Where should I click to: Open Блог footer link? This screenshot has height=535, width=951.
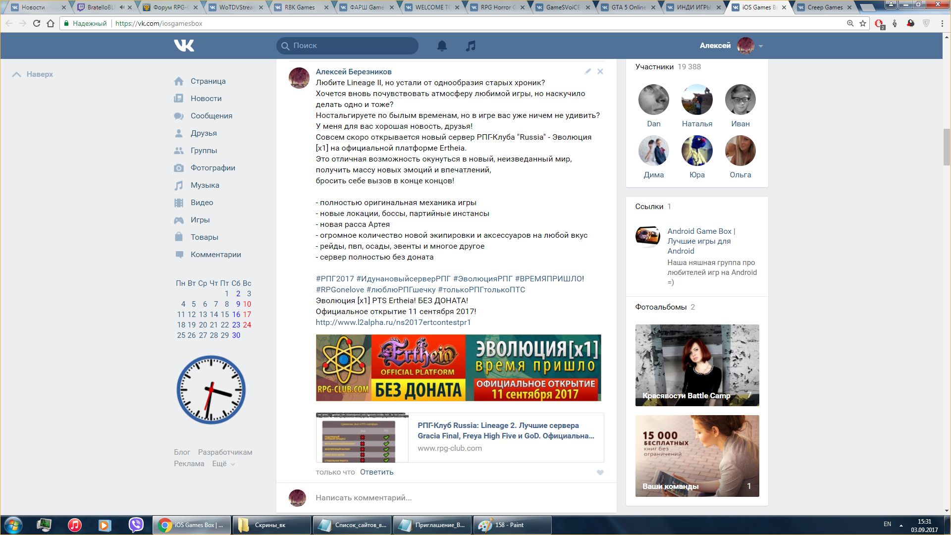coord(182,452)
